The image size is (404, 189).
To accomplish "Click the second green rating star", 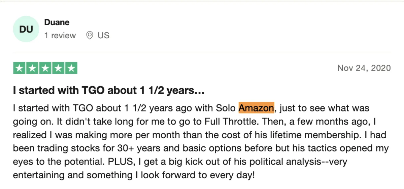I will tap(32, 68).
